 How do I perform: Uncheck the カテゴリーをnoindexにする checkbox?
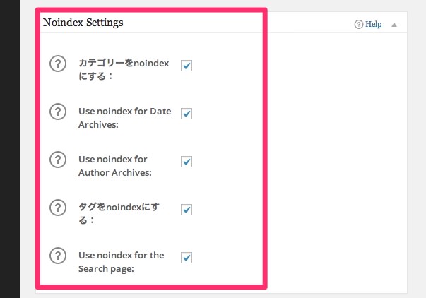click(187, 66)
